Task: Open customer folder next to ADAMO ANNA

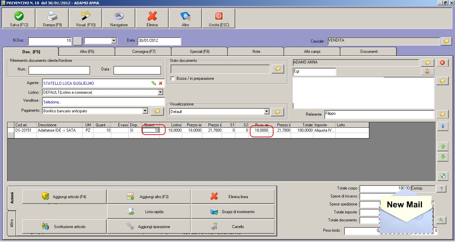Action: click(x=428, y=62)
